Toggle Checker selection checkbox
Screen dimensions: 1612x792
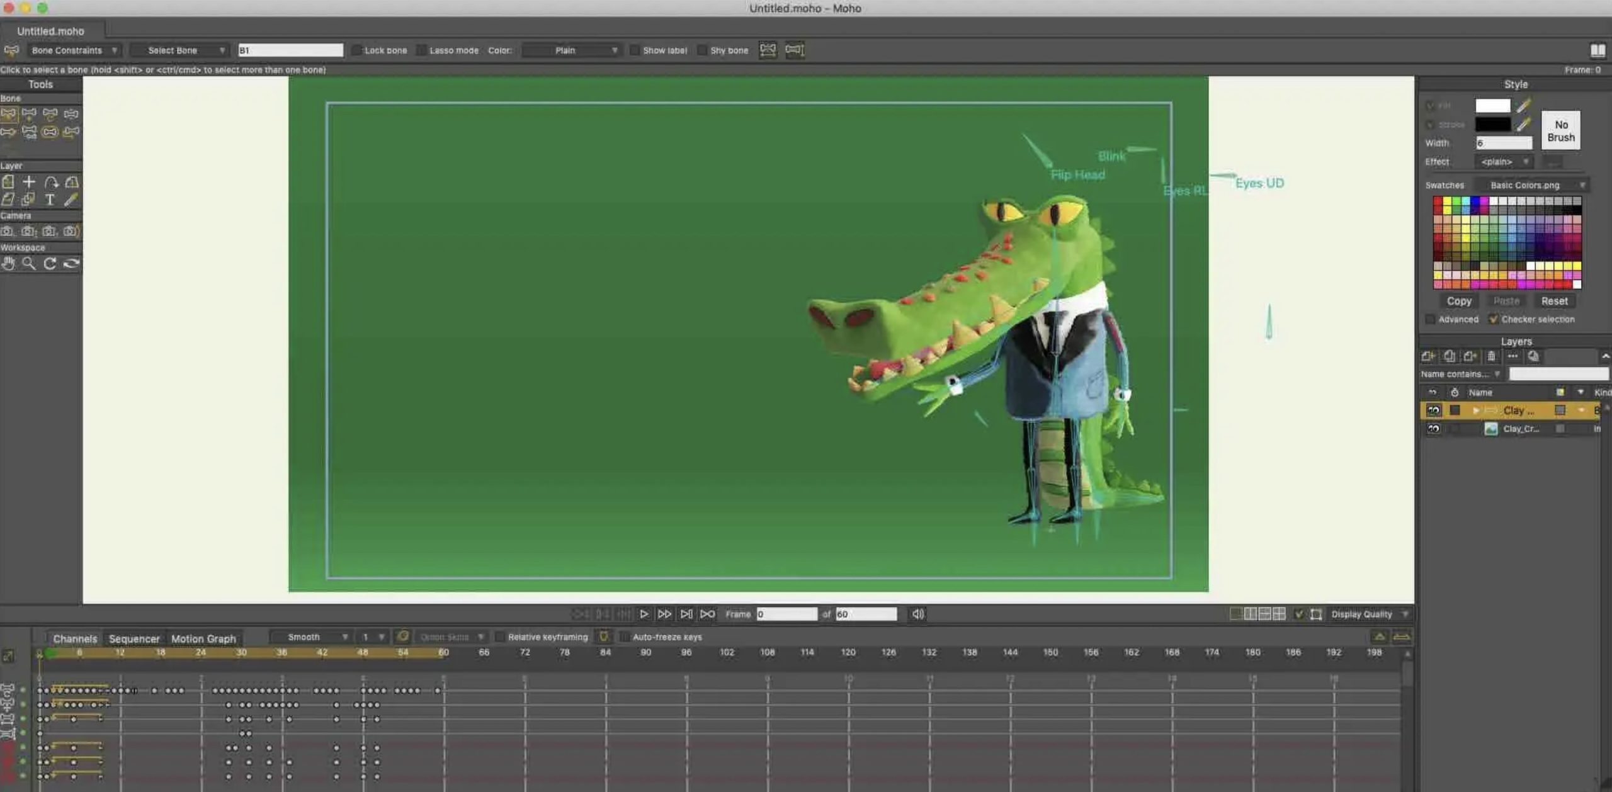(x=1493, y=319)
